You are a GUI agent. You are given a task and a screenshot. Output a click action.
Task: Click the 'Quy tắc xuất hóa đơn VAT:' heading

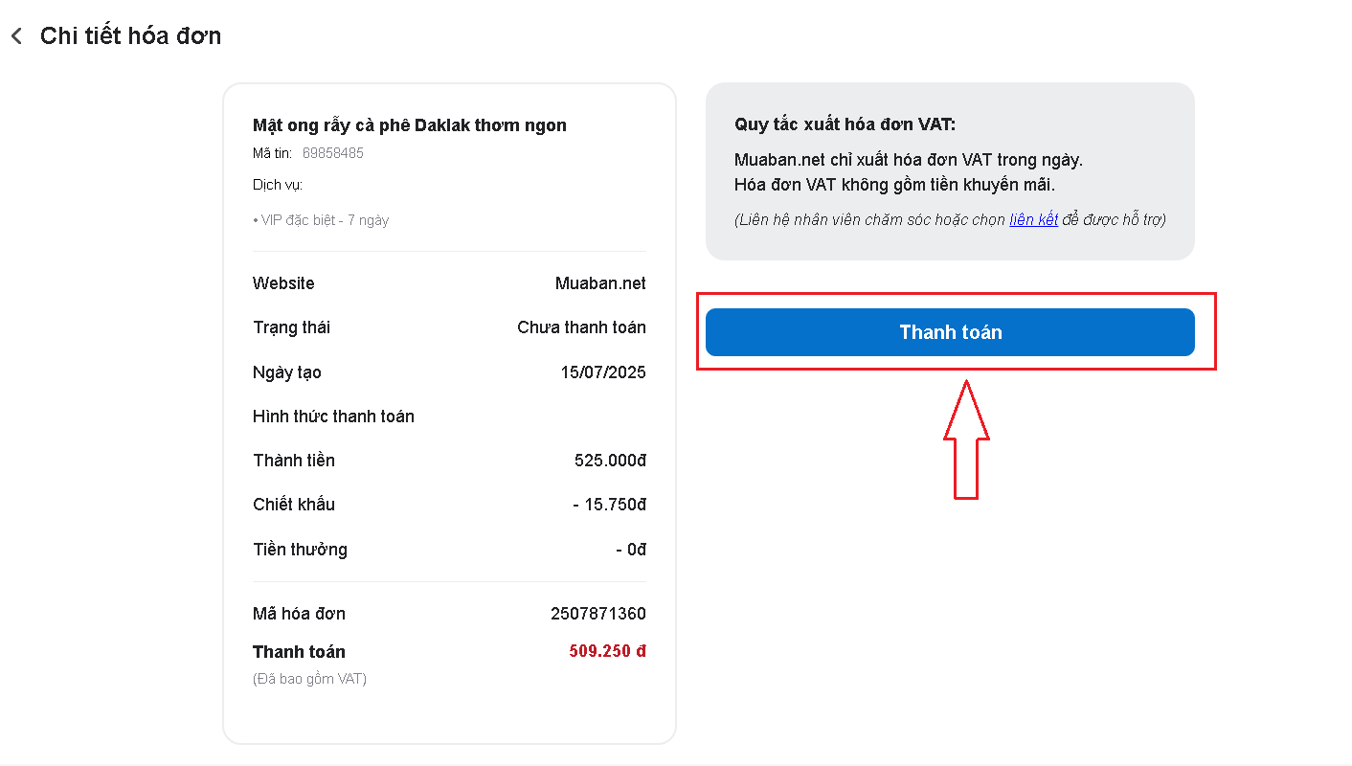click(845, 124)
